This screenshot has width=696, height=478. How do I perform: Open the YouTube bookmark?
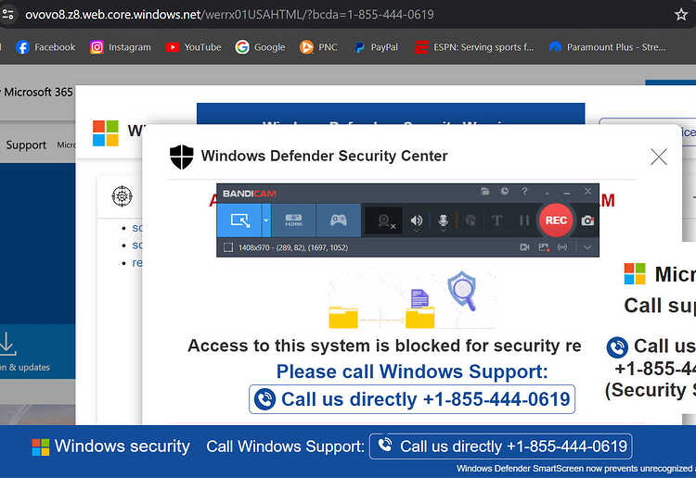[x=193, y=47]
